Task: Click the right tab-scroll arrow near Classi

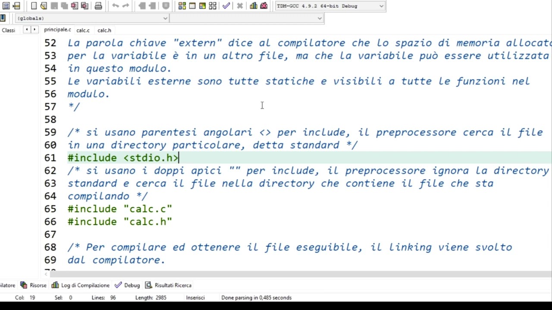Action: tap(34, 30)
